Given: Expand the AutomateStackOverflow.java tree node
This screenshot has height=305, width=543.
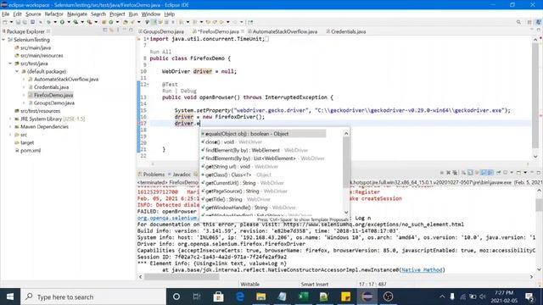Looking at the screenshot, I should point(24,79).
